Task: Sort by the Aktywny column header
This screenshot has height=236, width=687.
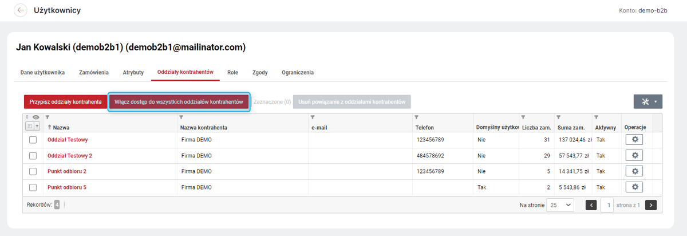Action: tap(606, 127)
